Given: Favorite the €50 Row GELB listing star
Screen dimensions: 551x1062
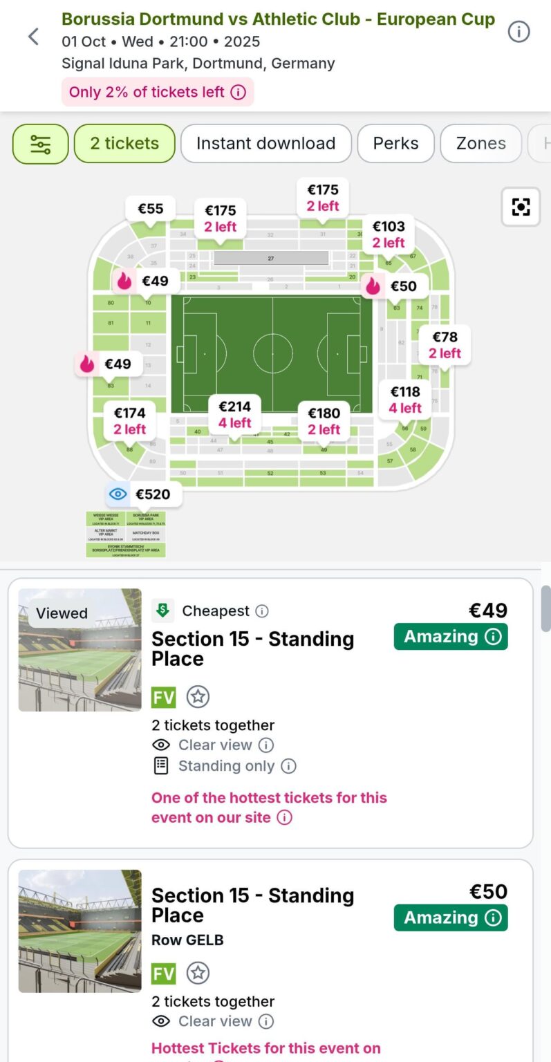Looking at the screenshot, I should pyautogui.click(x=198, y=973).
